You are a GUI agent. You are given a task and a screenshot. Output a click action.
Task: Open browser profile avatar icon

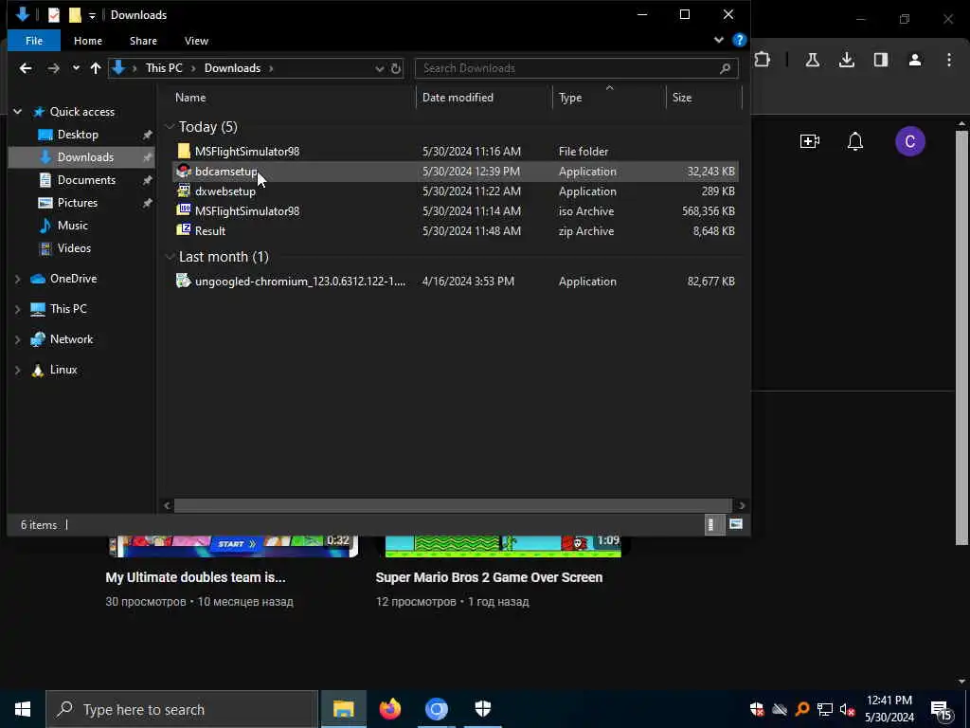point(915,60)
